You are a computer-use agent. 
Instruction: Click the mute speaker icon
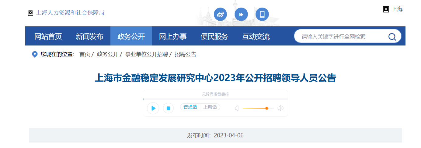237,108
